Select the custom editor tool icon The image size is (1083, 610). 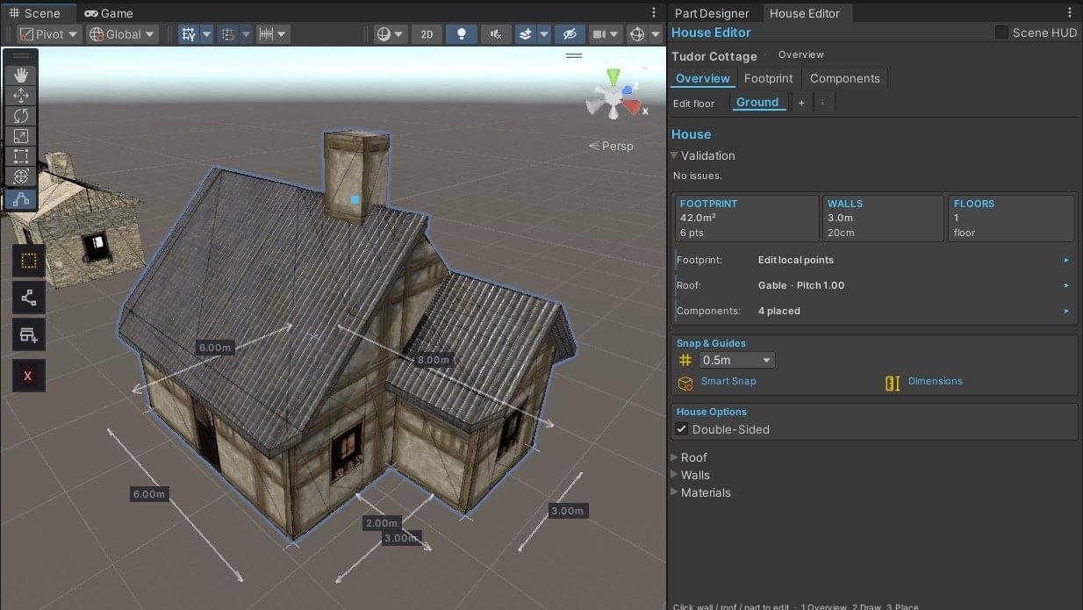point(21,199)
